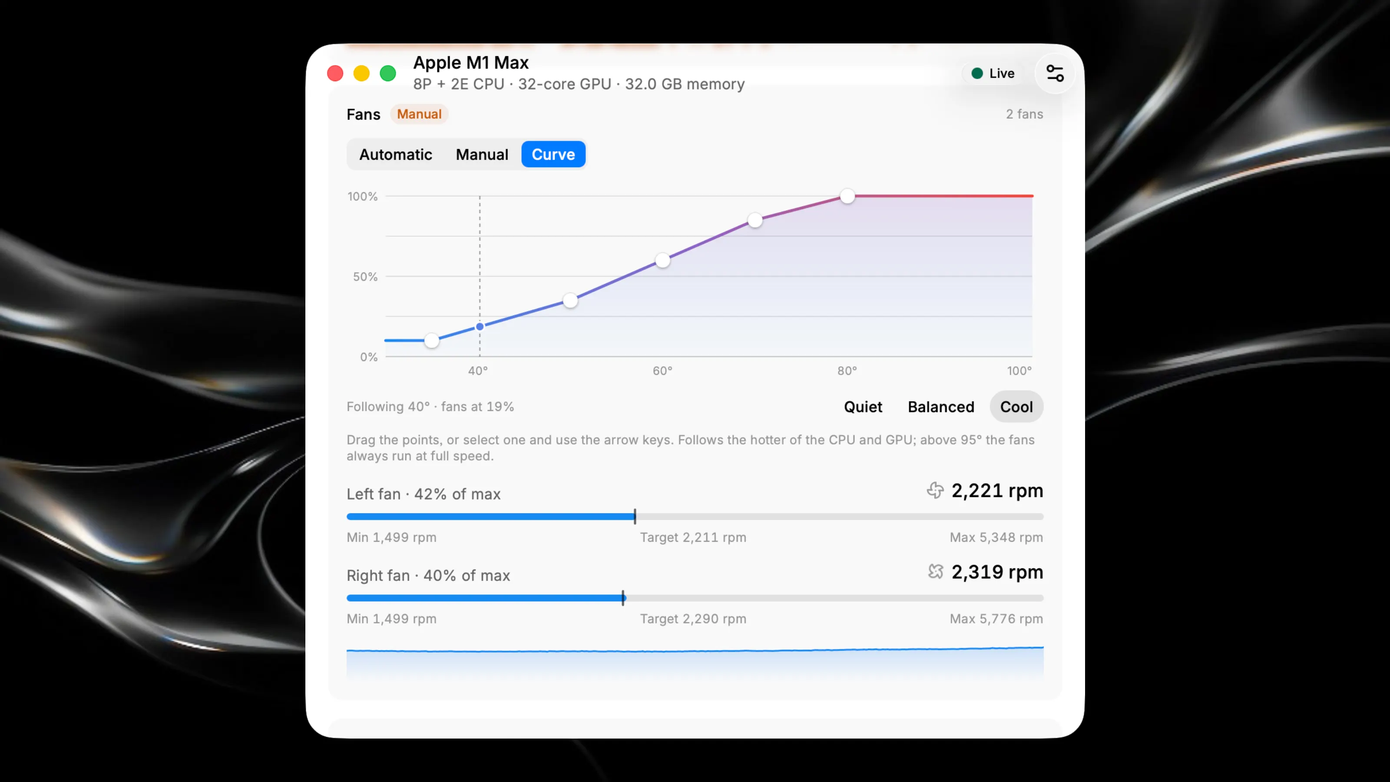The height and width of the screenshot is (782, 1390).
Task: Click the Right fan speed bar
Action: click(x=695, y=598)
